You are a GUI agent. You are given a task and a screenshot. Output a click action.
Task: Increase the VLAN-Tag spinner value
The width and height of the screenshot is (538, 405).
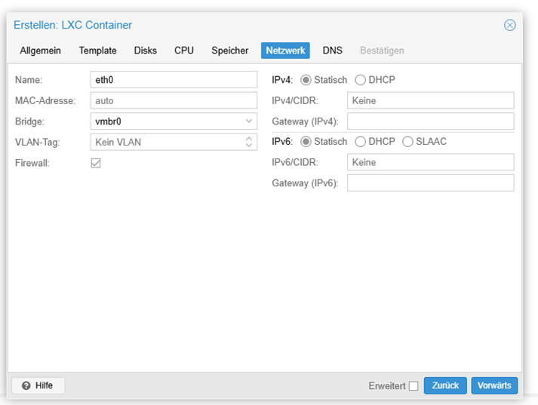tap(249, 139)
